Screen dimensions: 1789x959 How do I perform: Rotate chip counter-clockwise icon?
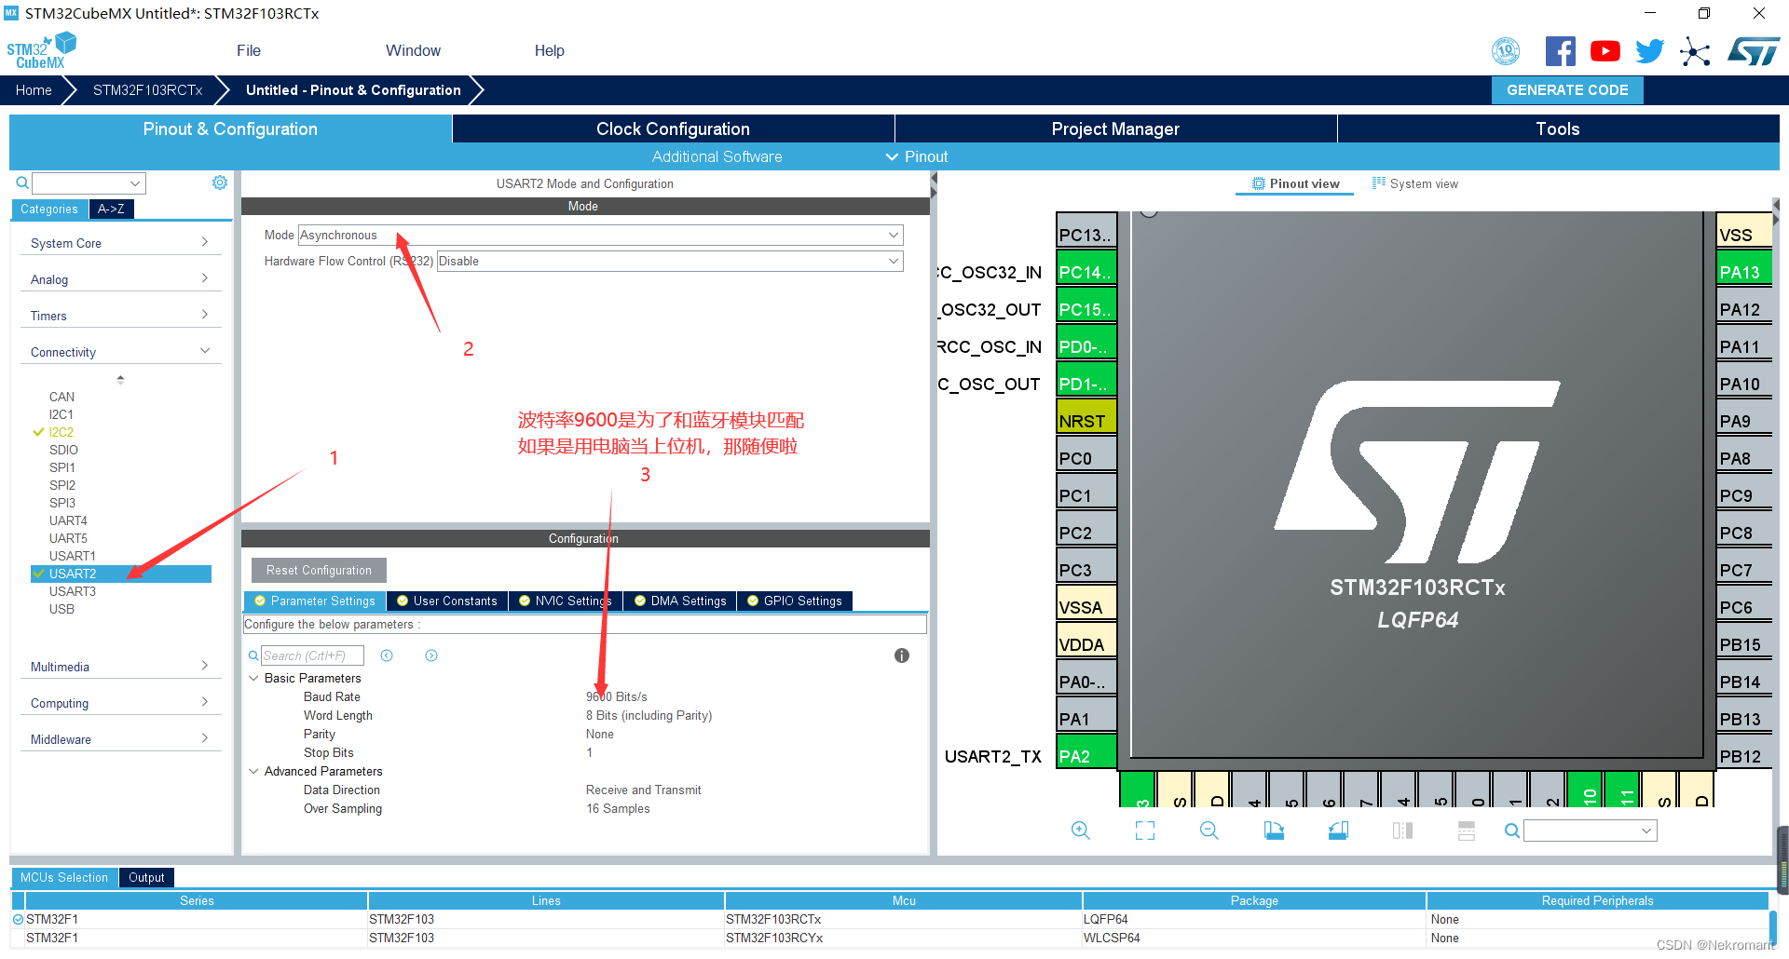click(1338, 831)
